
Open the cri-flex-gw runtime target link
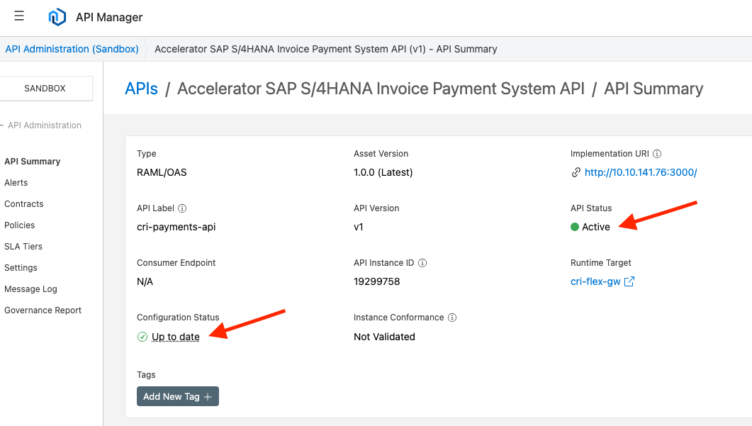click(595, 281)
